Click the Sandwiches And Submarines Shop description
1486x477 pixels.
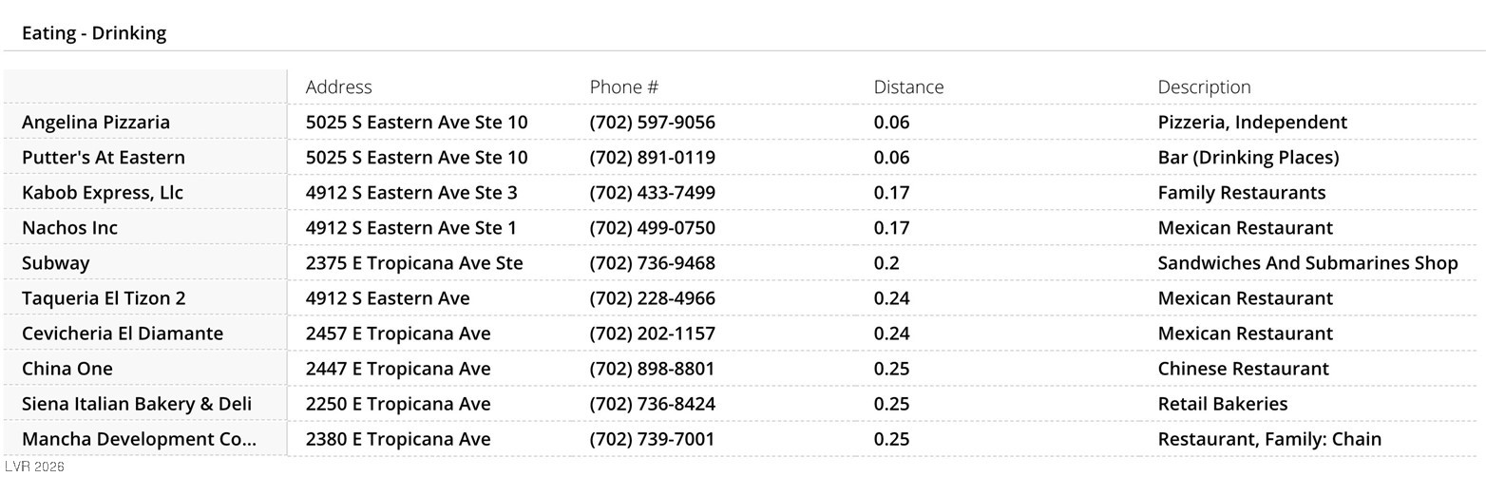pos(1307,263)
